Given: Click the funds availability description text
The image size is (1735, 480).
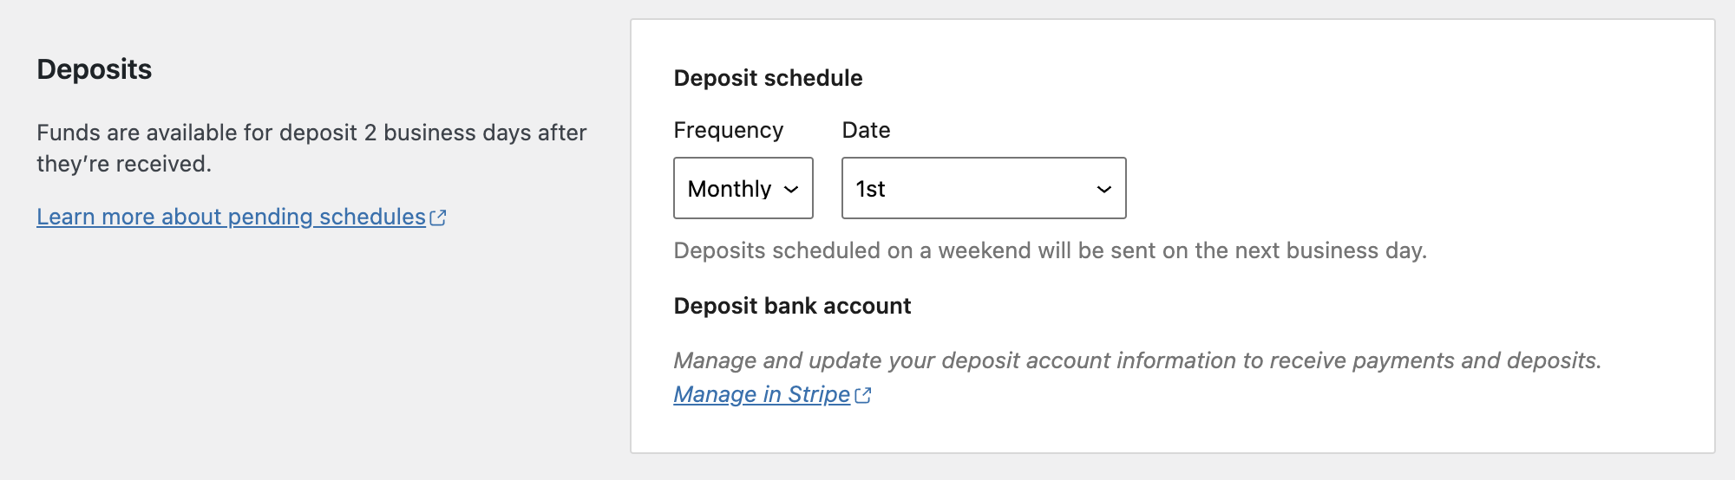Looking at the screenshot, I should click(x=311, y=148).
